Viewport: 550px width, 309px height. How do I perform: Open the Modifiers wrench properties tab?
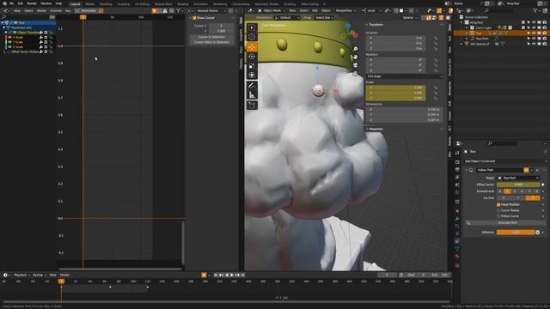[x=457, y=218]
